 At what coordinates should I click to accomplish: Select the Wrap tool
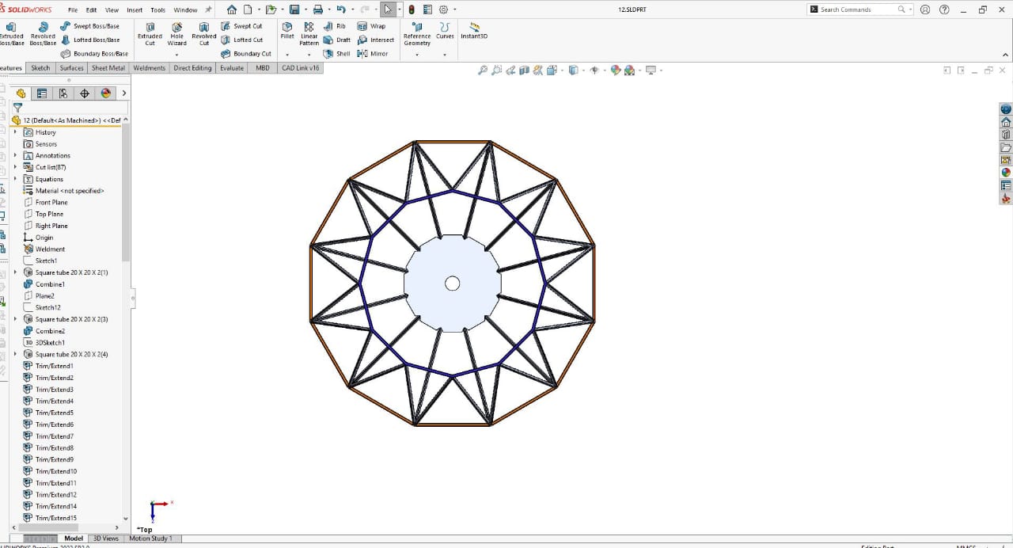click(x=371, y=26)
